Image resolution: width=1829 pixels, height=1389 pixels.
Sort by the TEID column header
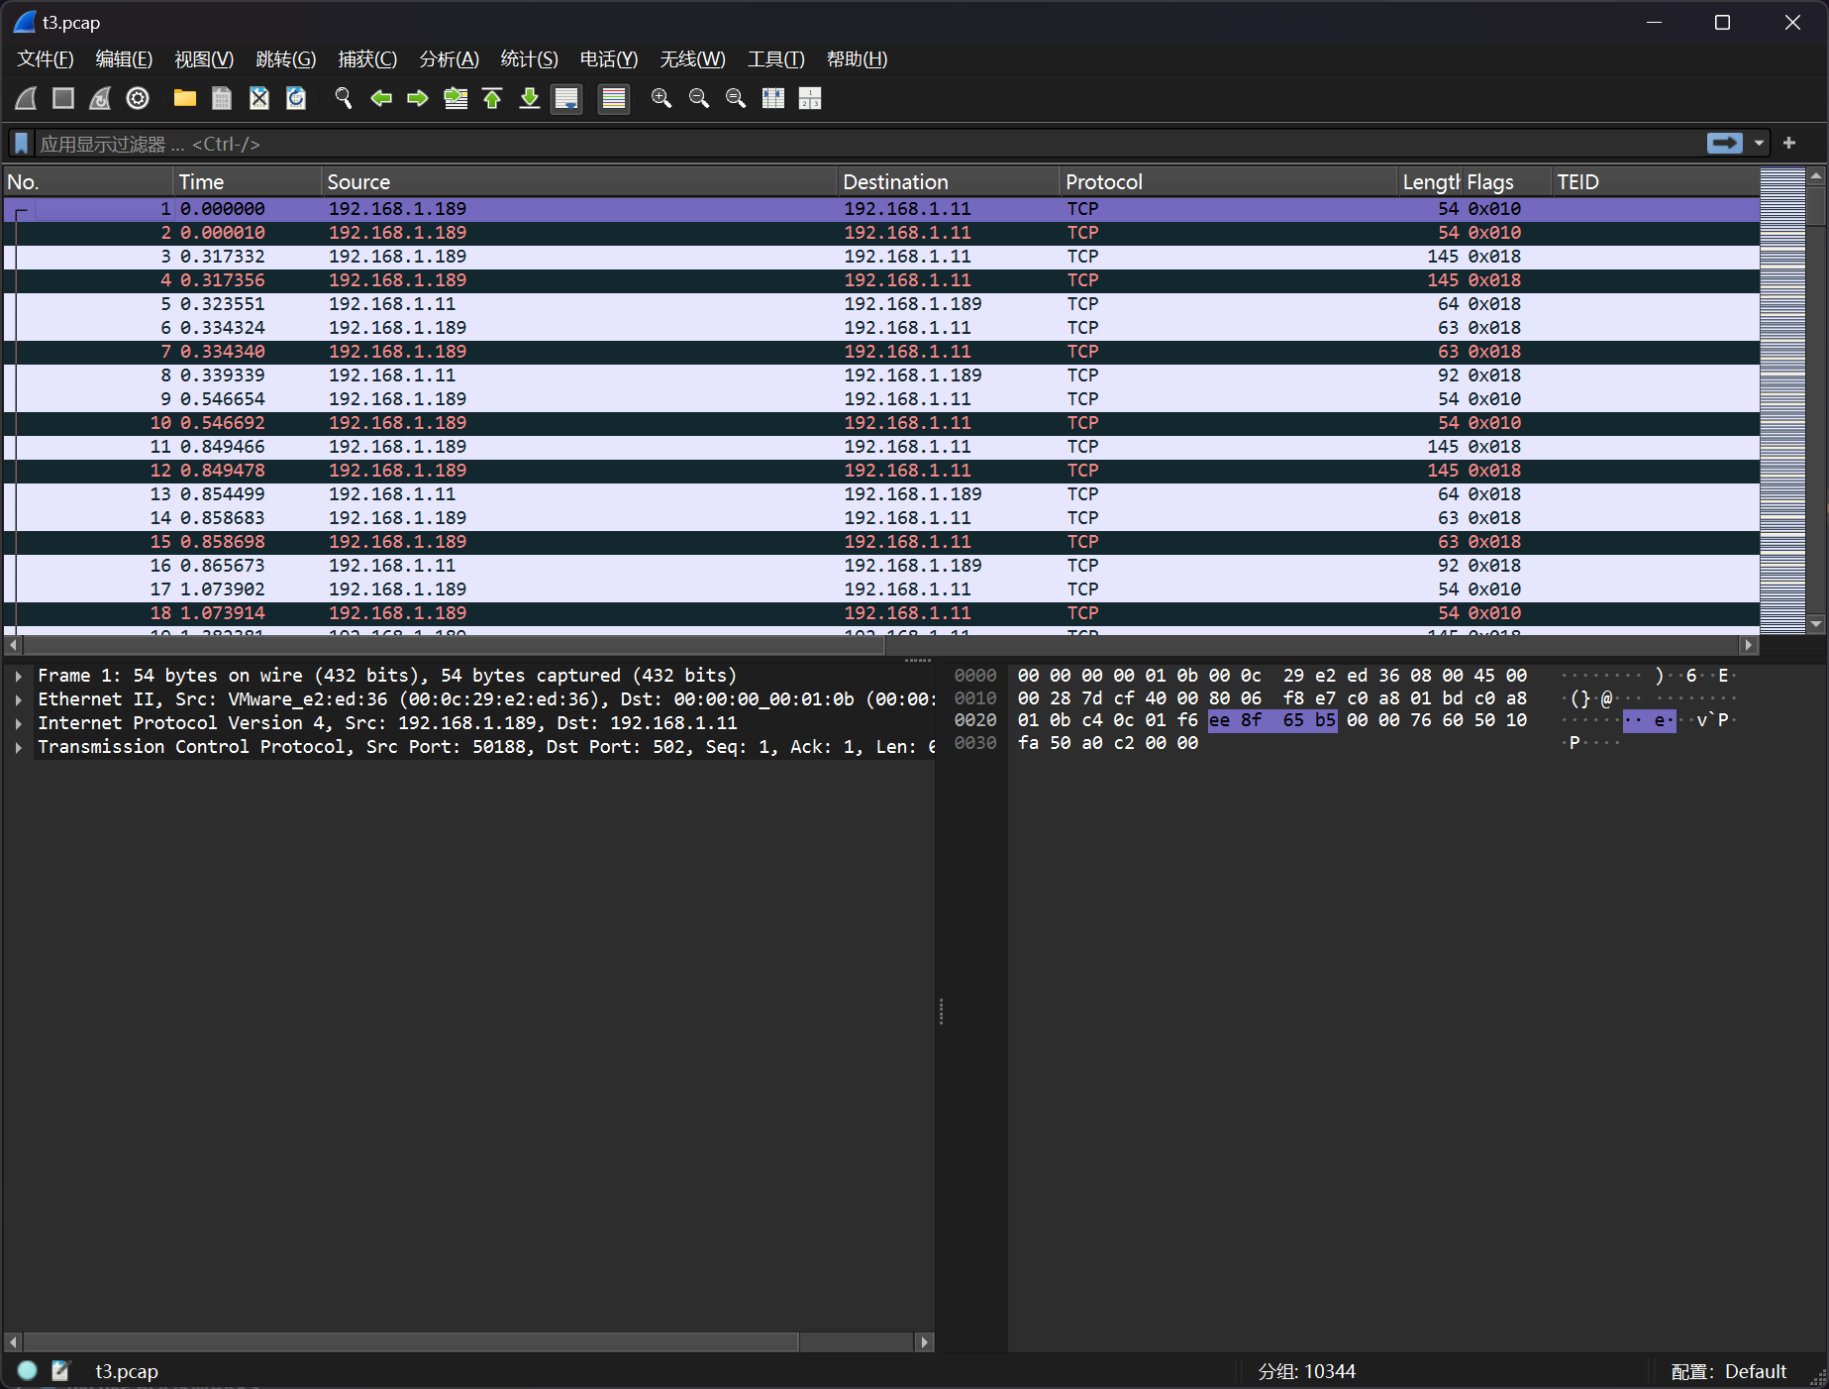click(1655, 182)
